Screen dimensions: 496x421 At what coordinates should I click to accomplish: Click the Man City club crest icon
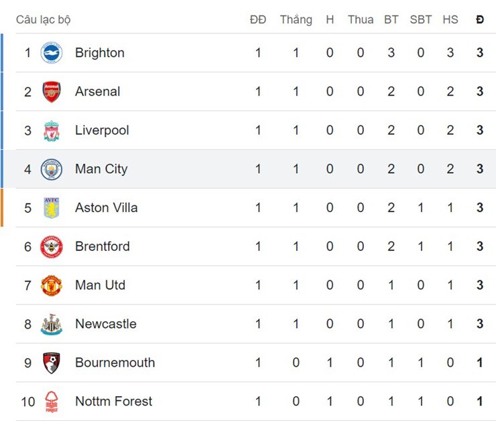pos(52,169)
